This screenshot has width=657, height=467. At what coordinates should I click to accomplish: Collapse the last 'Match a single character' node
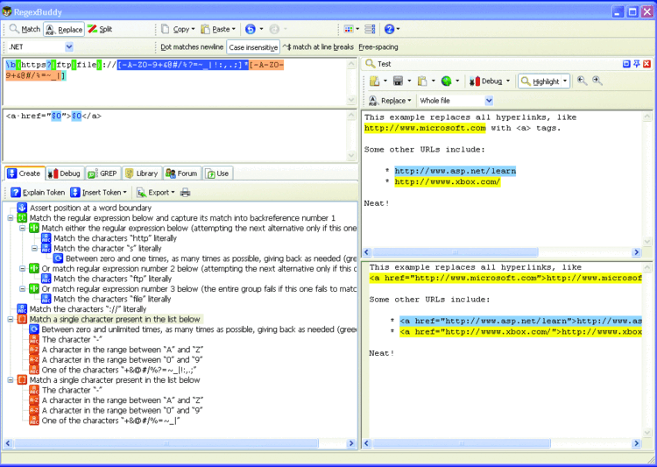(11, 380)
